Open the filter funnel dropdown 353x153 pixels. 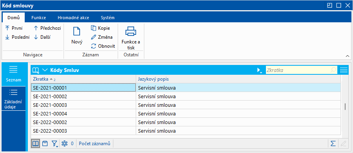point(55,144)
